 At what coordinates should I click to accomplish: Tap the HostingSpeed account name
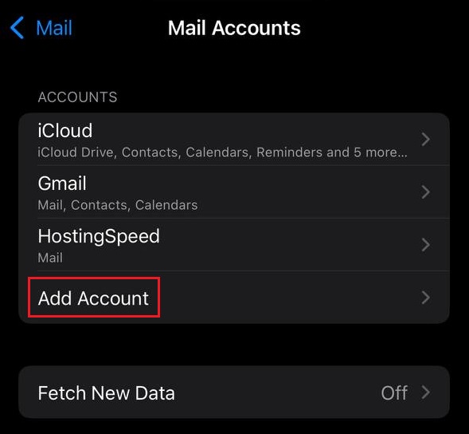coord(99,236)
